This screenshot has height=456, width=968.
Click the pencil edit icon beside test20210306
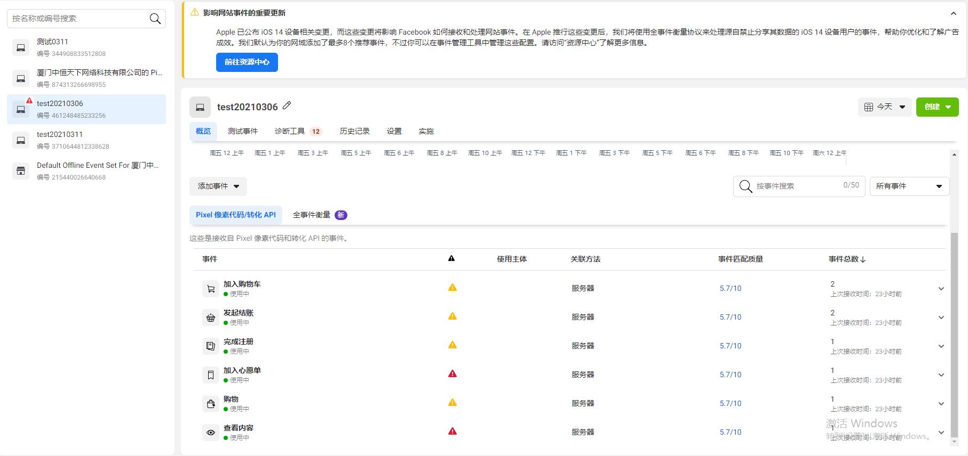[287, 105]
